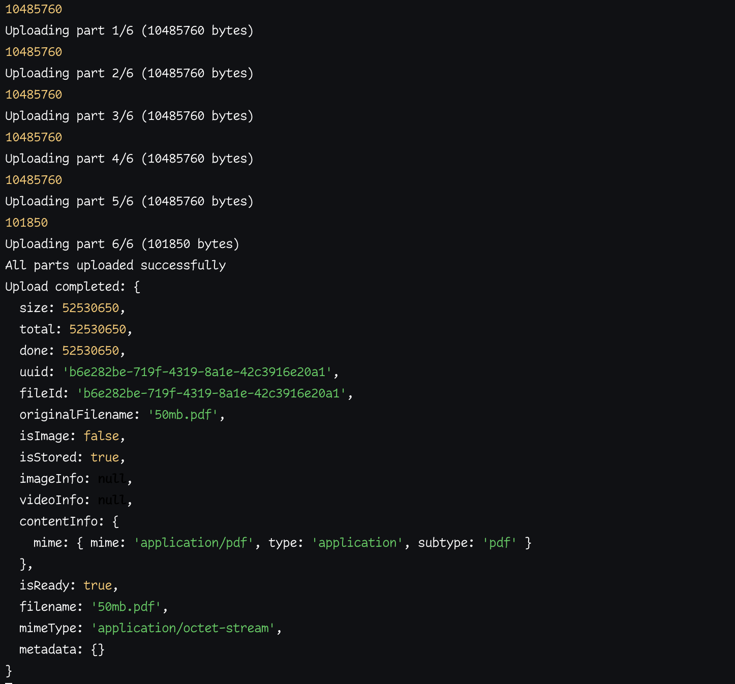Click the done value 52530650
This screenshot has width=735, height=684.
[x=90, y=351]
